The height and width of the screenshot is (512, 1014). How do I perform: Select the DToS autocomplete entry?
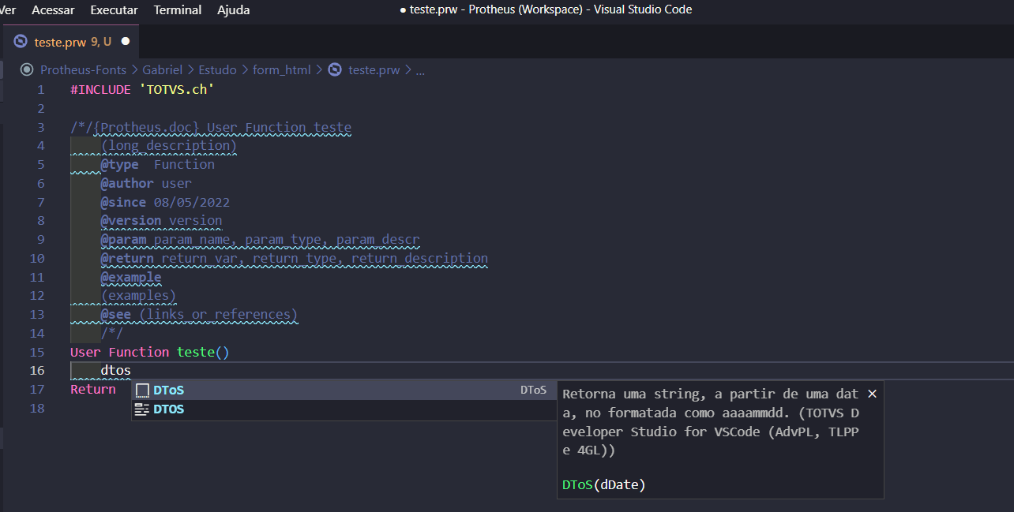point(167,390)
